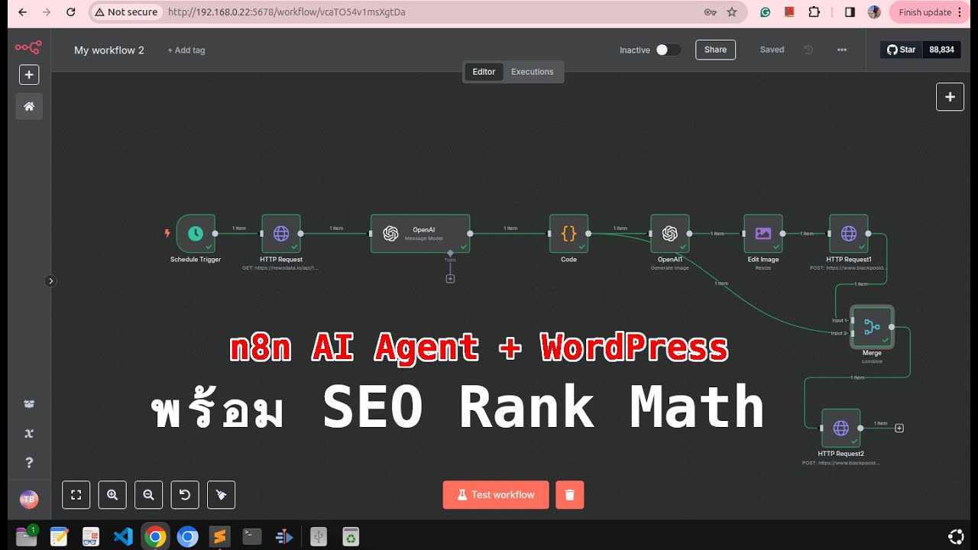The height and width of the screenshot is (550, 978).
Task: Click the Finish update button
Action: pos(930,12)
